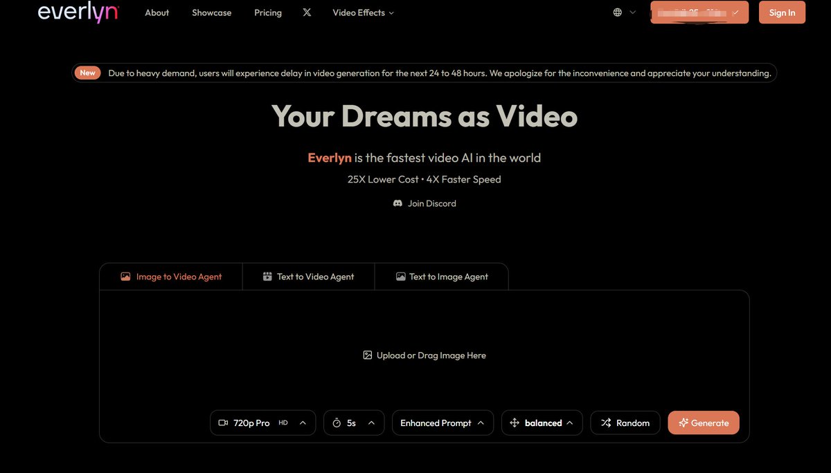Click the shuffle icon in Random button
The height and width of the screenshot is (473, 831).
(x=606, y=423)
